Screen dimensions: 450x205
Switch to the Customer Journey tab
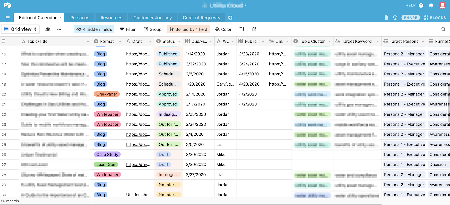coord(152,18)
